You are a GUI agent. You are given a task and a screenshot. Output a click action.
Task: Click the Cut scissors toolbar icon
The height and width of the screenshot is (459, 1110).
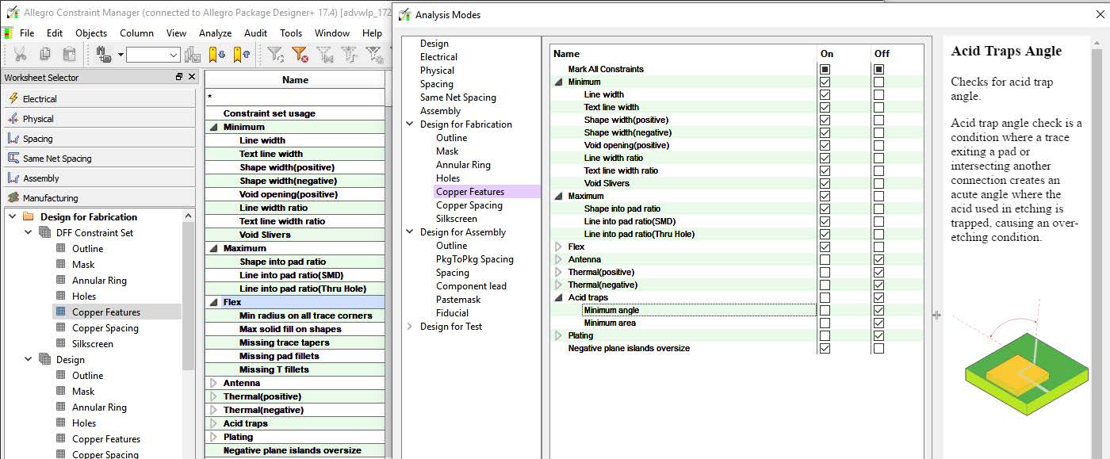click(x=21, y=54)
